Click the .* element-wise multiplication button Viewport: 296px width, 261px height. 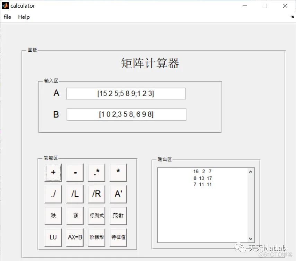96,172
